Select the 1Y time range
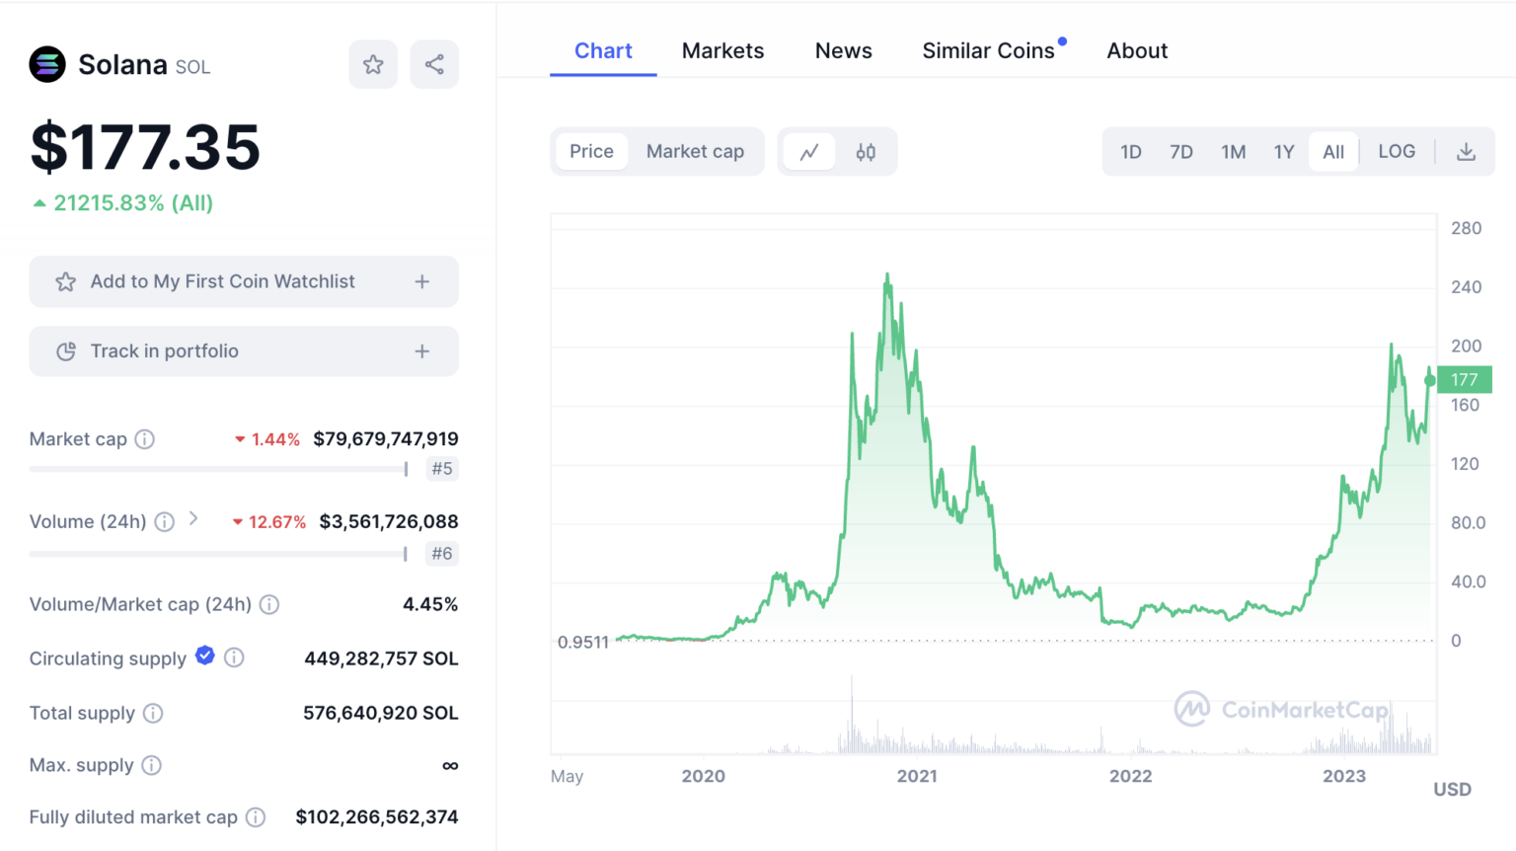The image size is (1516, 851). pyautogui.click(x=1284, y=151)
